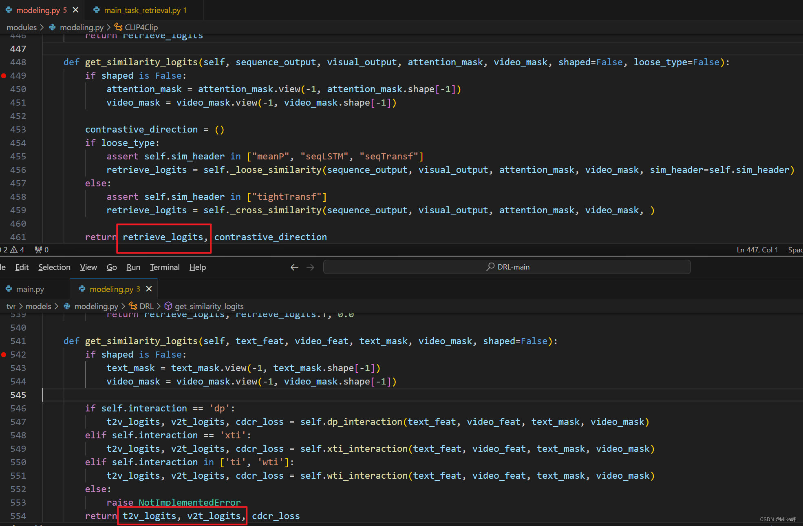803x526 pixels.
Task: Click Ln 447, Col 1 status entry
Action: point(757,250)
